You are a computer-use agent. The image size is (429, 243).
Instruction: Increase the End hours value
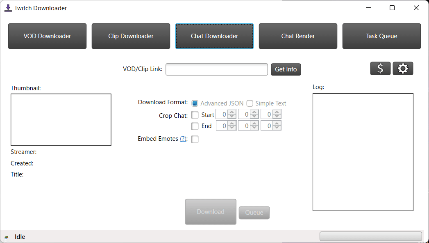[x=232, y=124]
